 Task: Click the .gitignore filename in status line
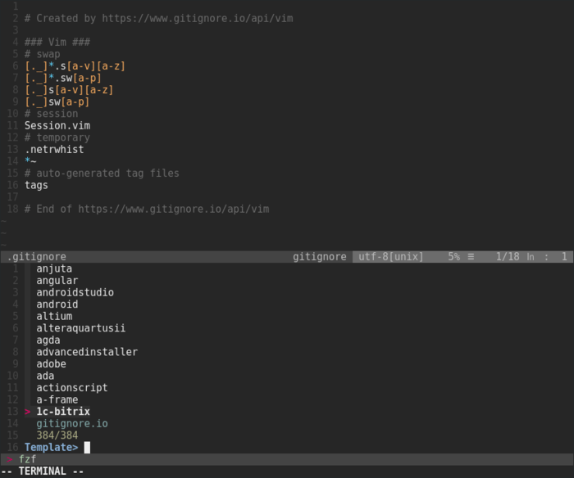(37, 257)
